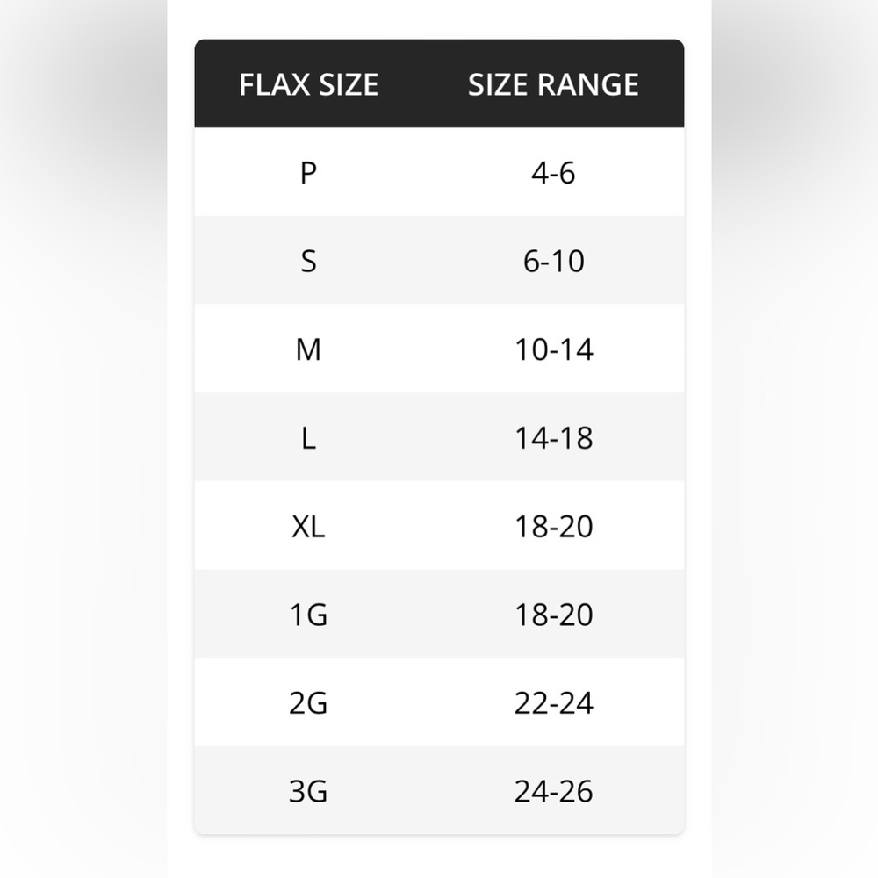Click the 18-20 range in XL row
The image size is (878, 878).
[553, 526]
